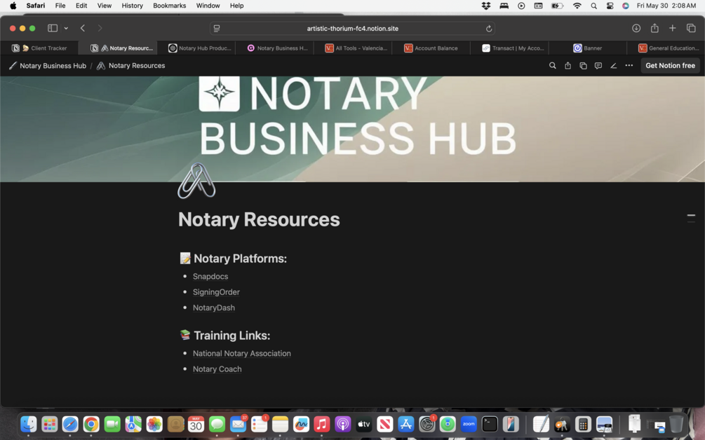Go back in Safari
The height and width of the screenshot is (440, 705).
[x=83, y=28]
